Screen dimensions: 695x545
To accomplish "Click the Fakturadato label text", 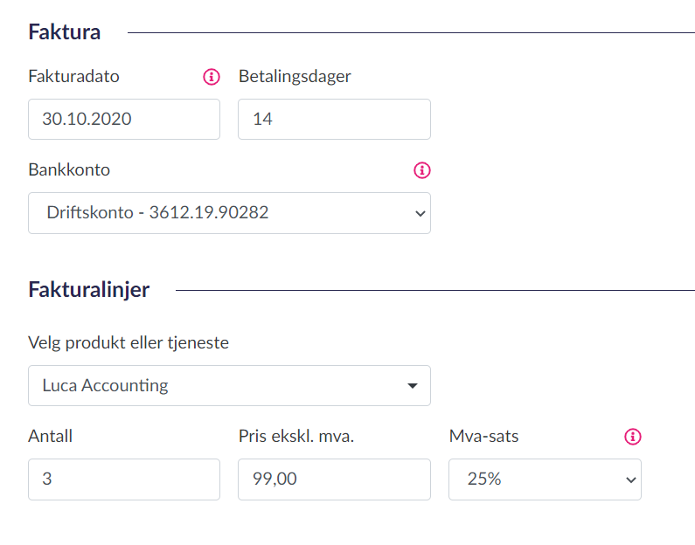I will (74, 76).
